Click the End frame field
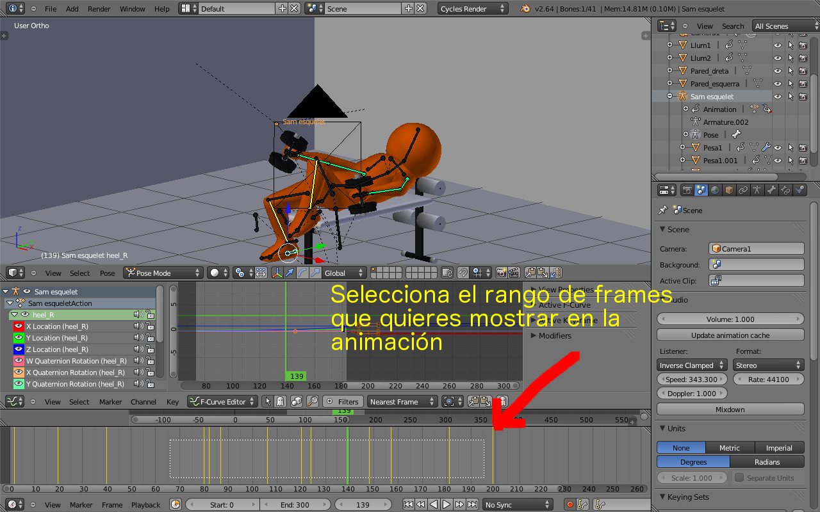 pos(295,504)
